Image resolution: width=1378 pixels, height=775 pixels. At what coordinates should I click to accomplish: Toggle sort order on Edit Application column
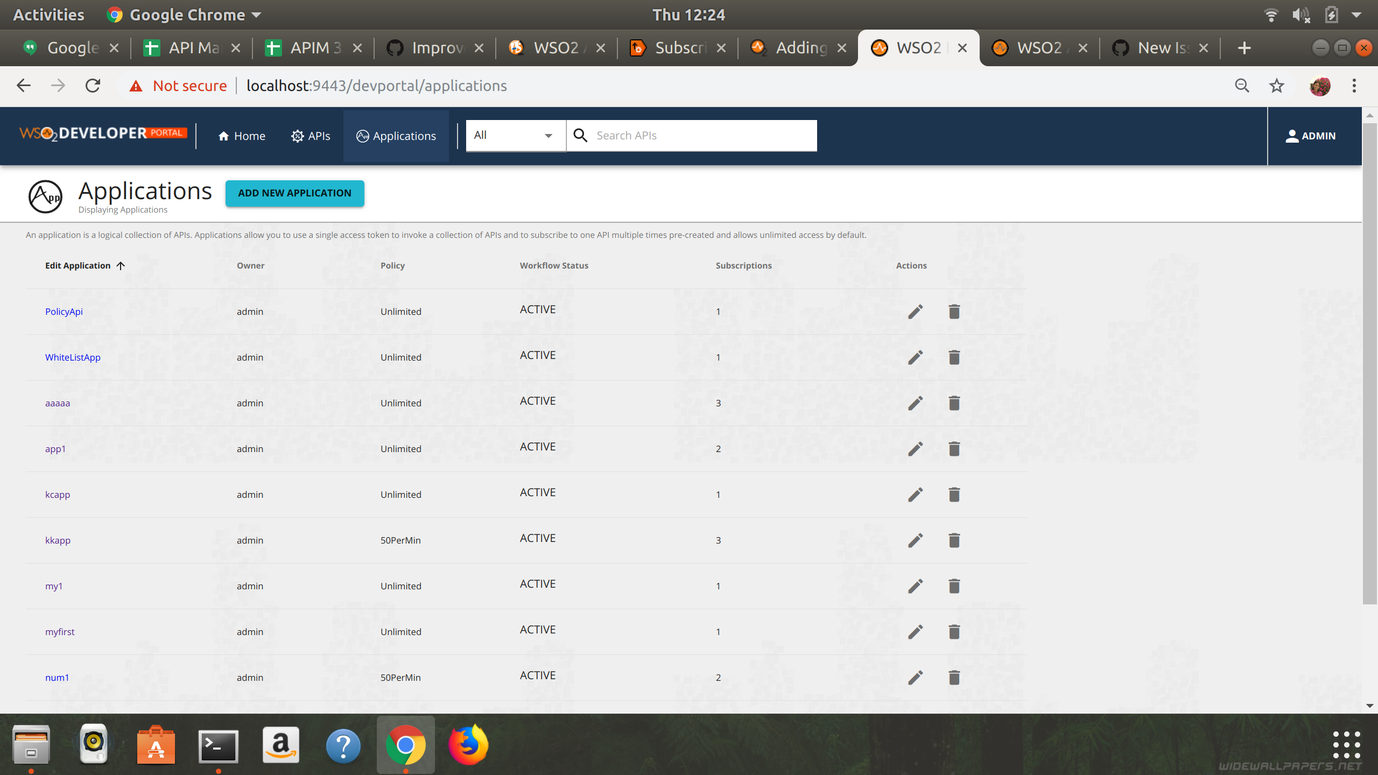pyautogui.click(x=121, y=265)
